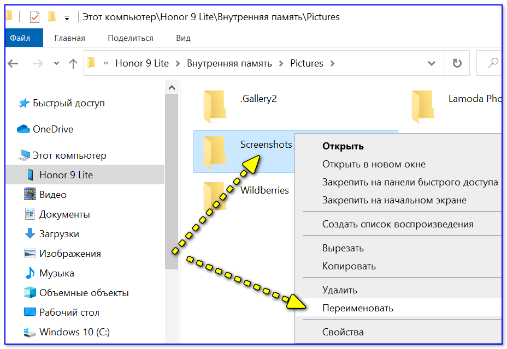This screenshot has height=349, width=507.
Task: Select the Wildberries folder icon
Action: pos(214,195)
